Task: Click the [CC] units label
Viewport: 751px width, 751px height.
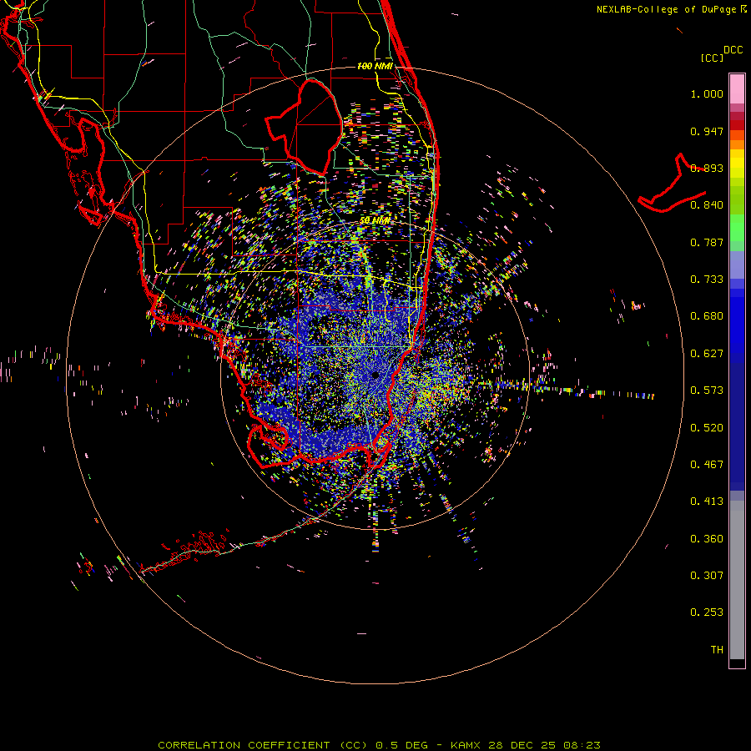Action: pos(712,58)
